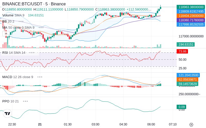Click the upper Bollinger band value 118809.61917495

[x=191, y=11]
